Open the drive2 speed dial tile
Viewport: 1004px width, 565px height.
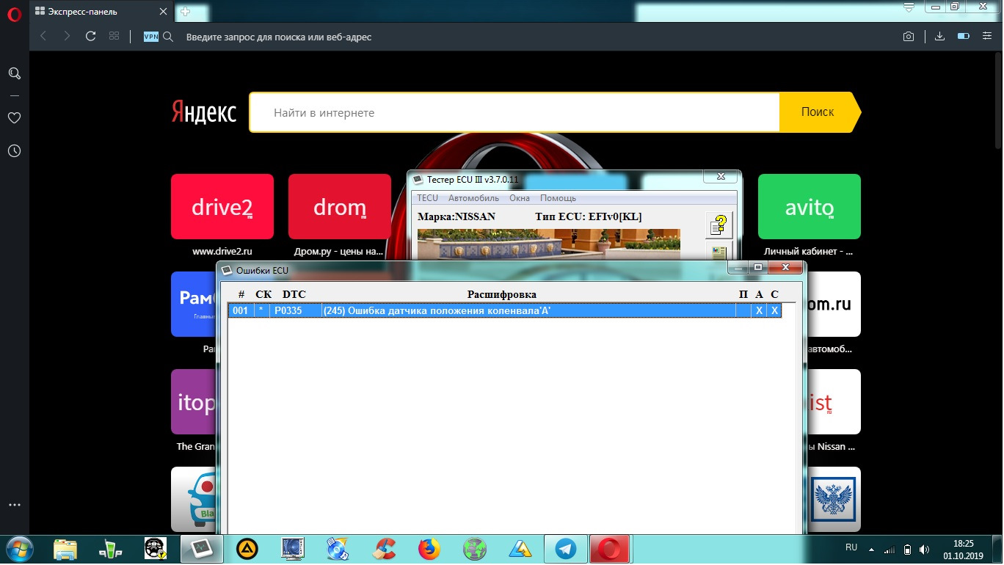[222, 207]
